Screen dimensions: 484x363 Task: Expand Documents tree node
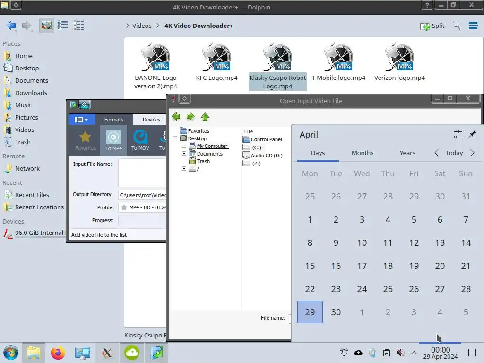coord(184,154)
